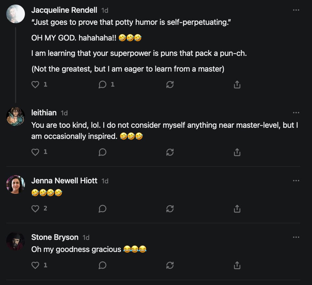Share Jacqueline Rendell's comment

[x=237, y=85]
